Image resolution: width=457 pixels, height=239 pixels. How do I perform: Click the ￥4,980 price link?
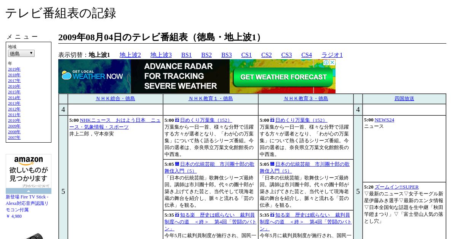coord(14,216)
